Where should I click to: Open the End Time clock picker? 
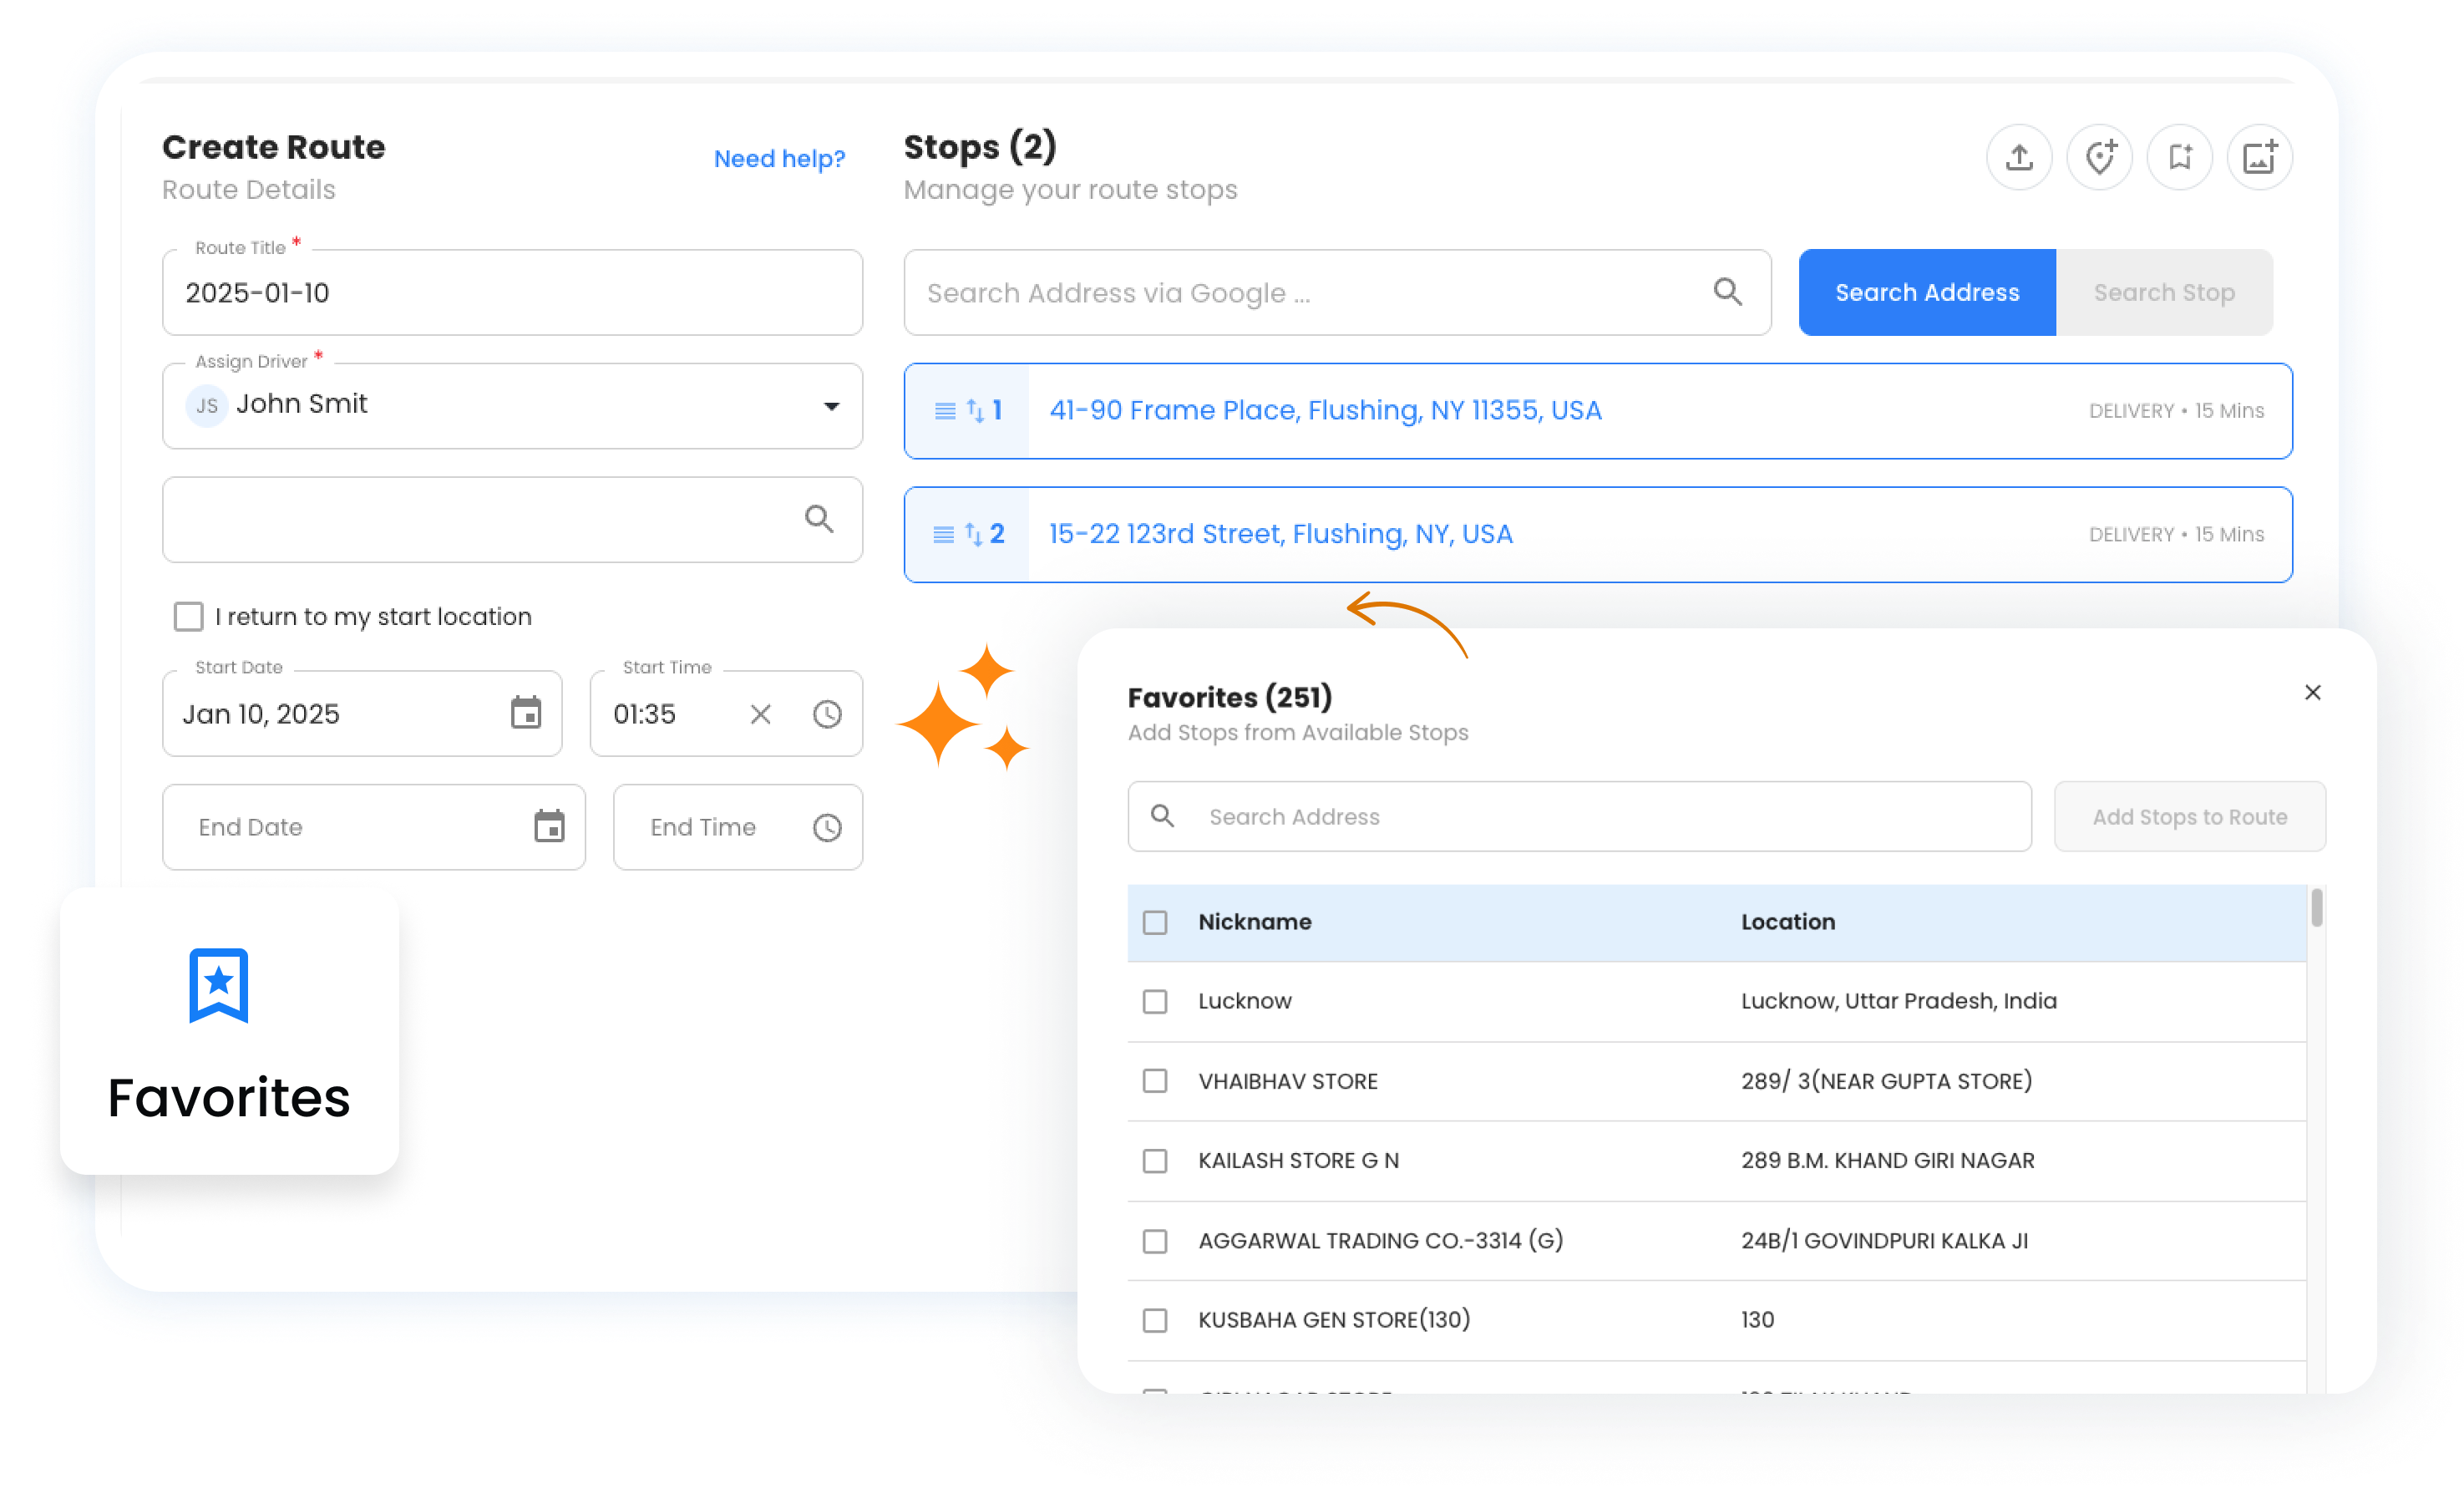pyautogui.click(x=827, y=827)
